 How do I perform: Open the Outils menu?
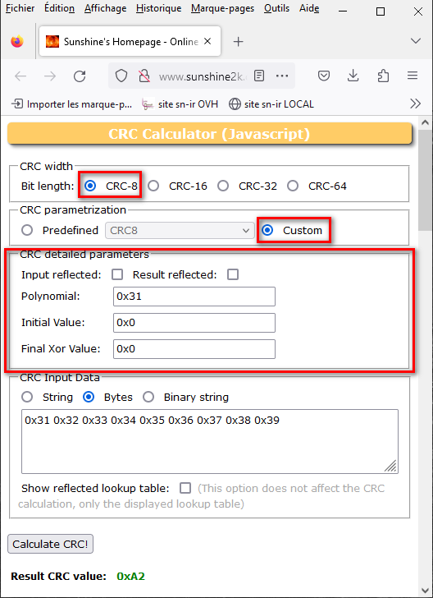tap(277, 8)
